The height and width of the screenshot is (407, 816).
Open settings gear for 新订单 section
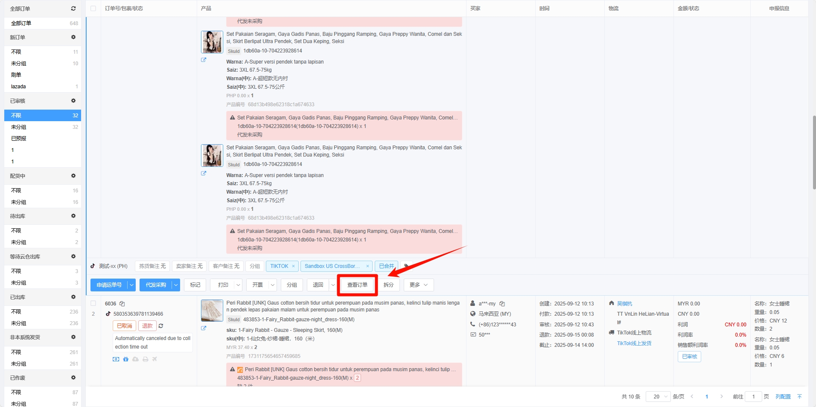[x=73, y=37]
